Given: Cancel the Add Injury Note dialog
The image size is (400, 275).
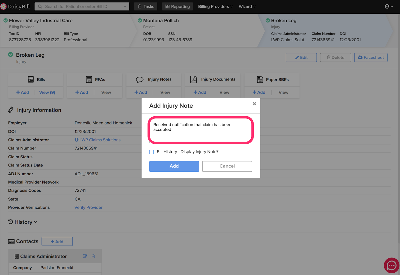Looking at the screenshot, I should tap(227, 166).
